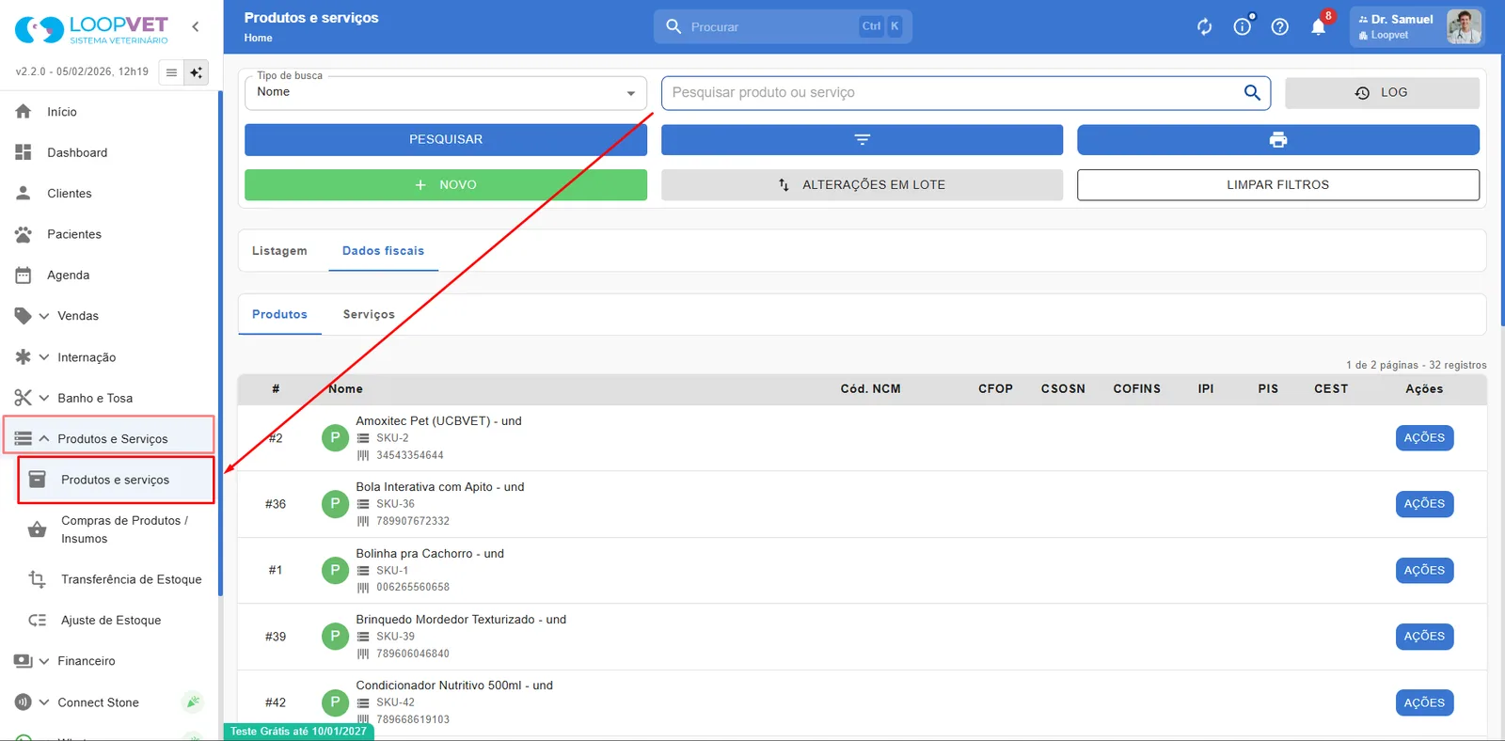This screenshot has height=741, width=1505.
Task: Open Tipo de busca dropdown Nome
Action: click(446, 92)
